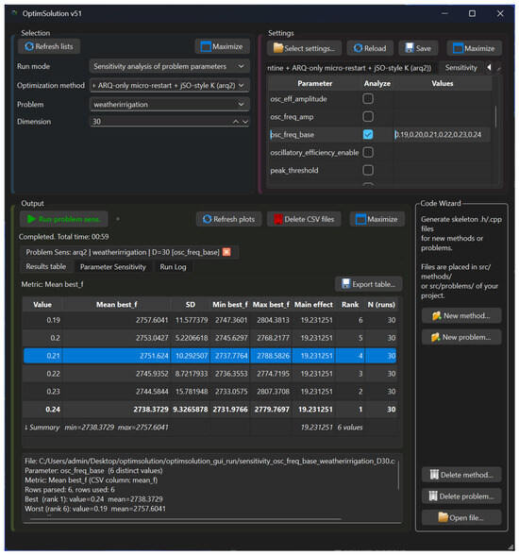Viewport: 519px width, 555px height.
Task: Click the Delete problem button
Action: (461, 496)
